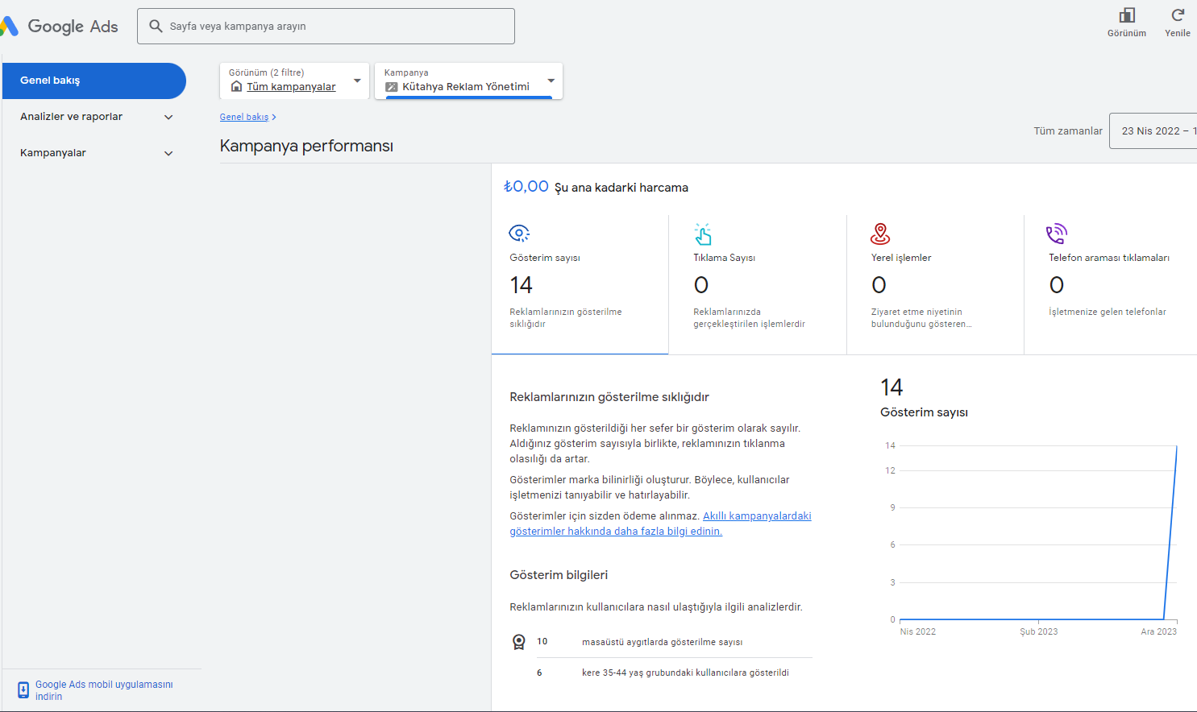Click the Tüm zamanlar label
1197x712 pixels.
coord(1068,130)
